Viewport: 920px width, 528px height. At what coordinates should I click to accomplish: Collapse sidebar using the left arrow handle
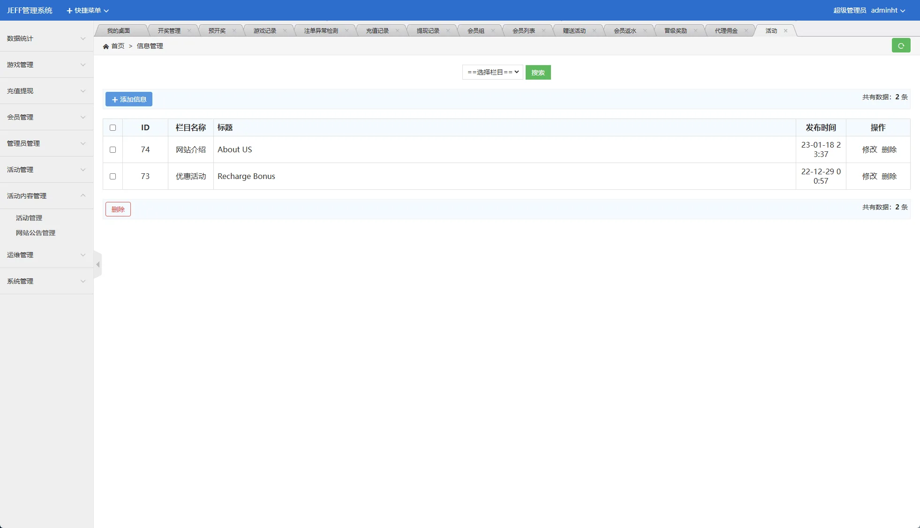coord(98,265)
